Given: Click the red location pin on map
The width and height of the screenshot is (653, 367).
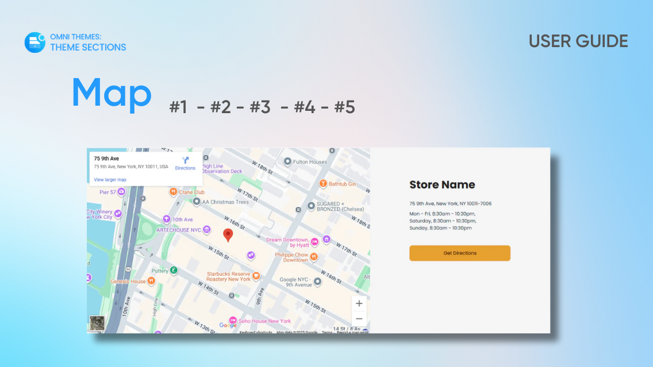Looking at the screenshot, I should coord(228,235).
